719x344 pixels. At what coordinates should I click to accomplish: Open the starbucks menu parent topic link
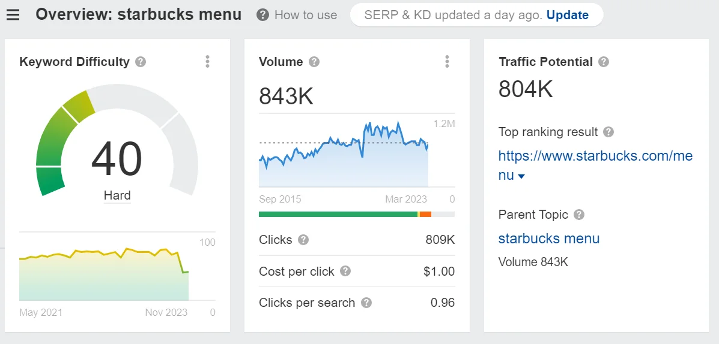pyautogui.click(x=549, y=239)
